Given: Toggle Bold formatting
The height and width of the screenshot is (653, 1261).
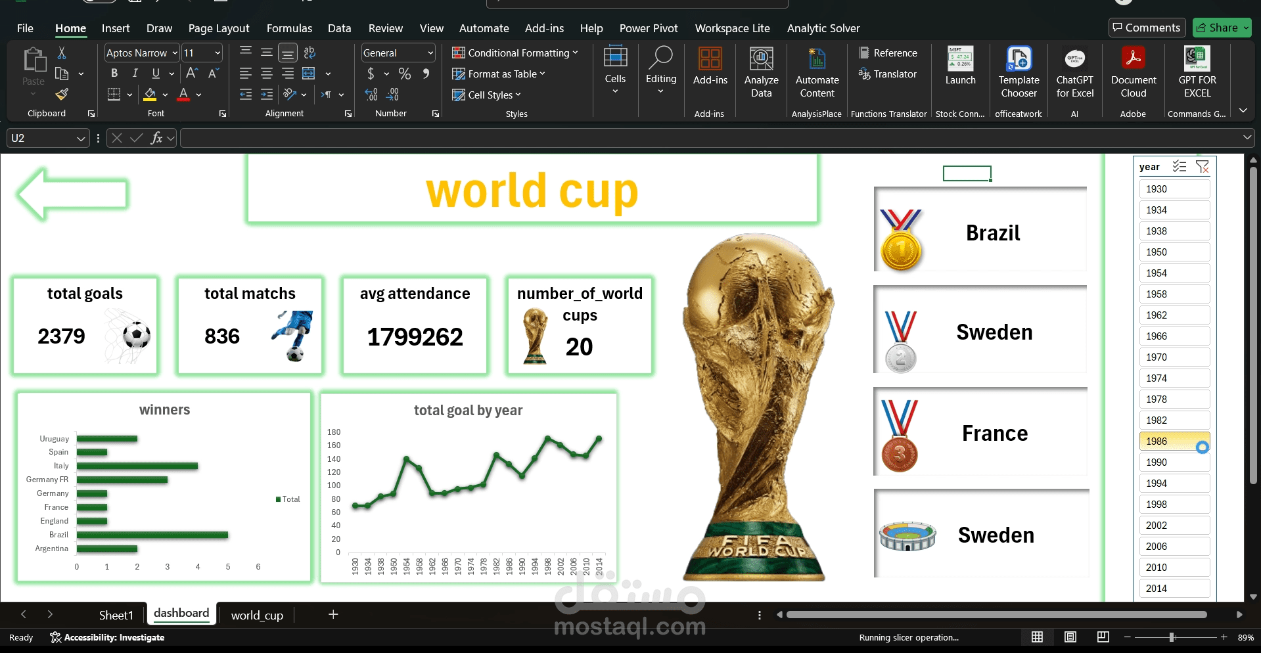Looking at the screenshot, I should point(114,73).
